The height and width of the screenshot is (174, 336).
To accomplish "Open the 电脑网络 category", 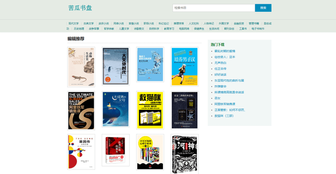I will point(184,29).
